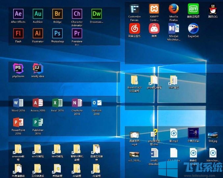
Task: Click the Word 2016 icon
Action: point(18,103)
